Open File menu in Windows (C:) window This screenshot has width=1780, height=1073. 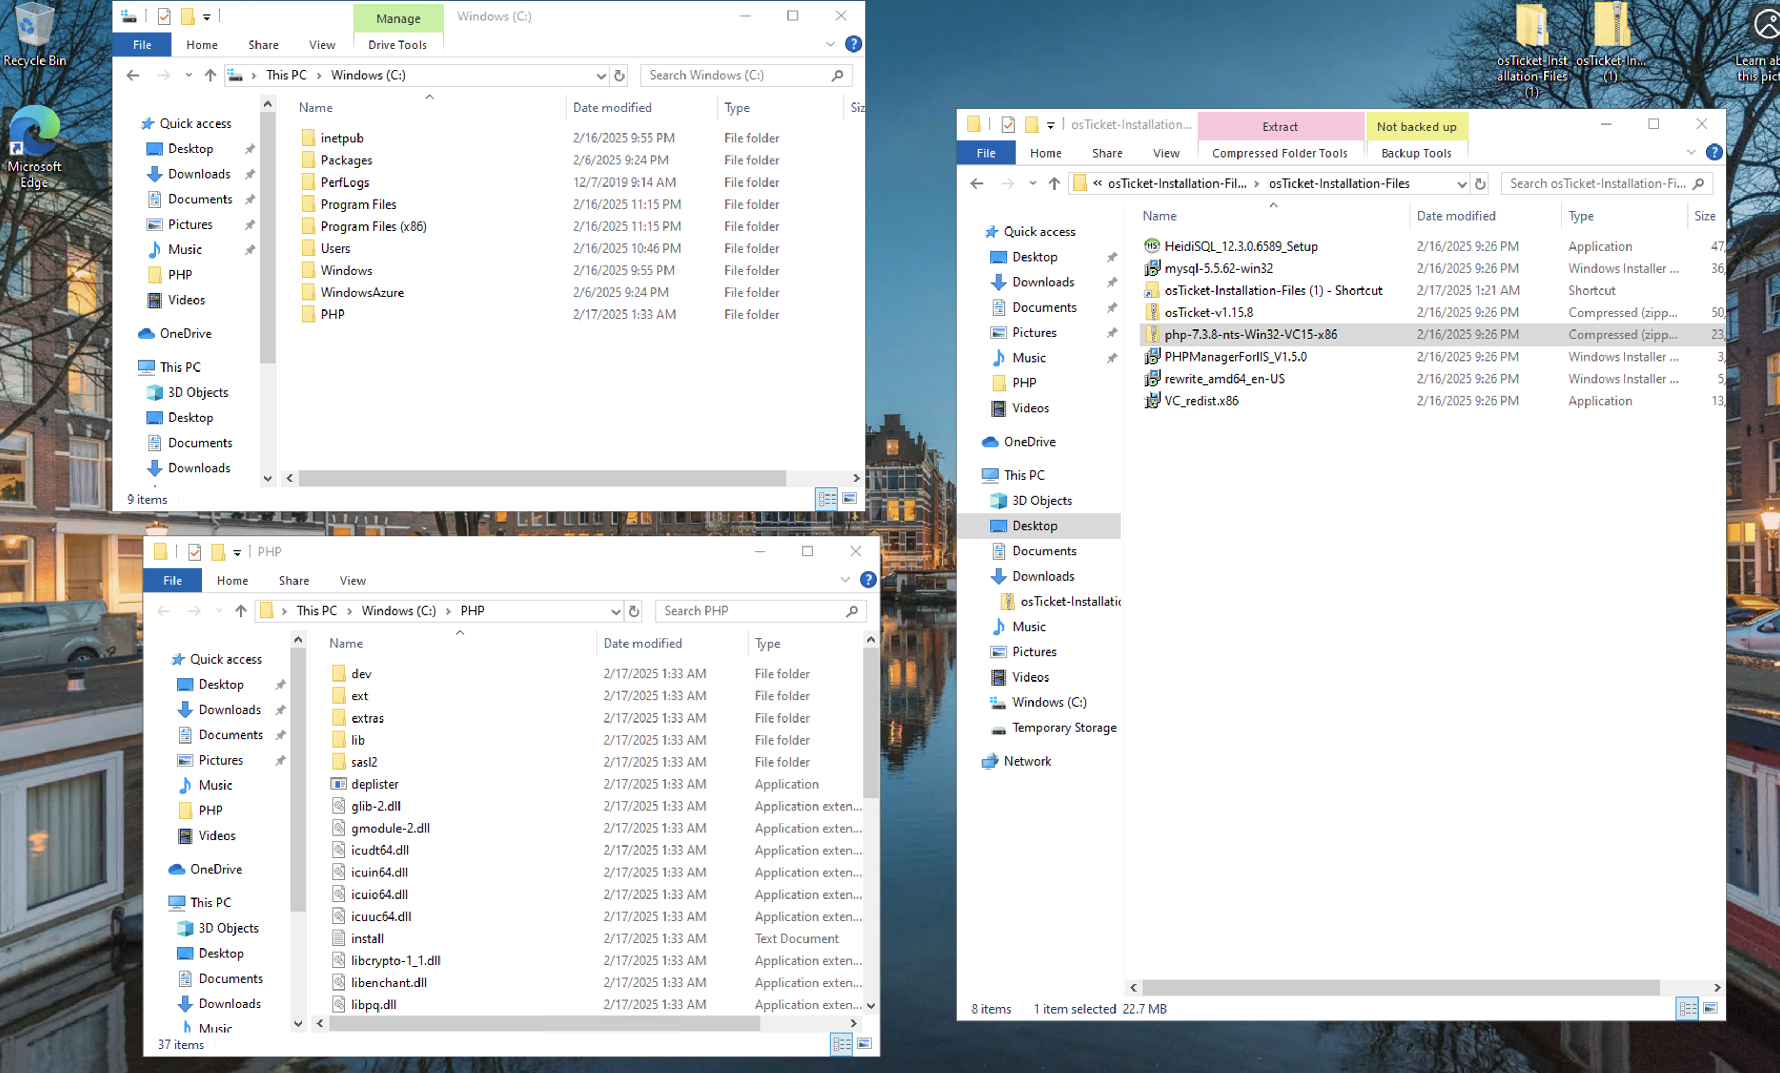[142, 44]
